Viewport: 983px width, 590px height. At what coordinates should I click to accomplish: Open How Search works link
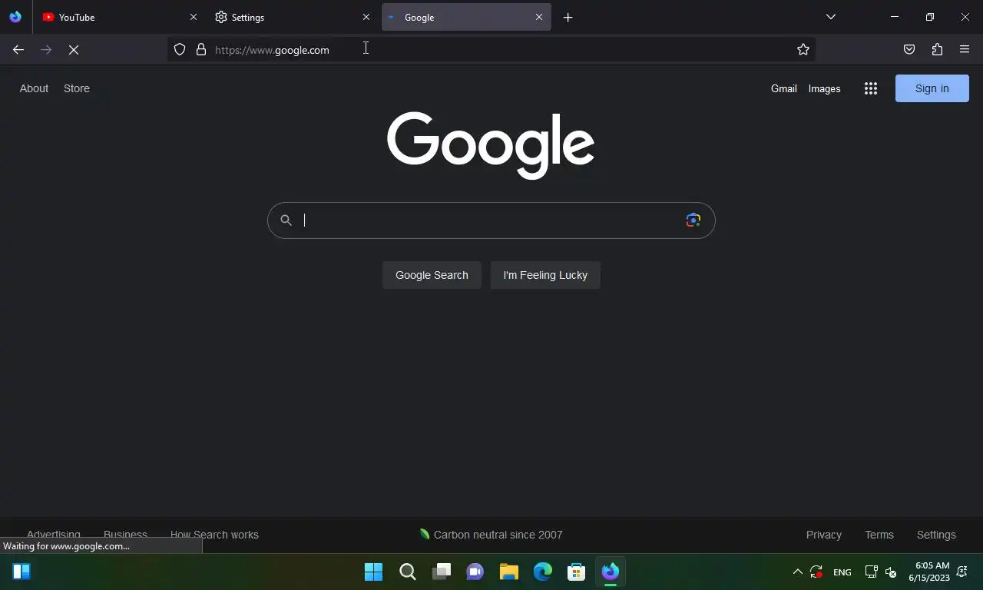pos(214,535)
